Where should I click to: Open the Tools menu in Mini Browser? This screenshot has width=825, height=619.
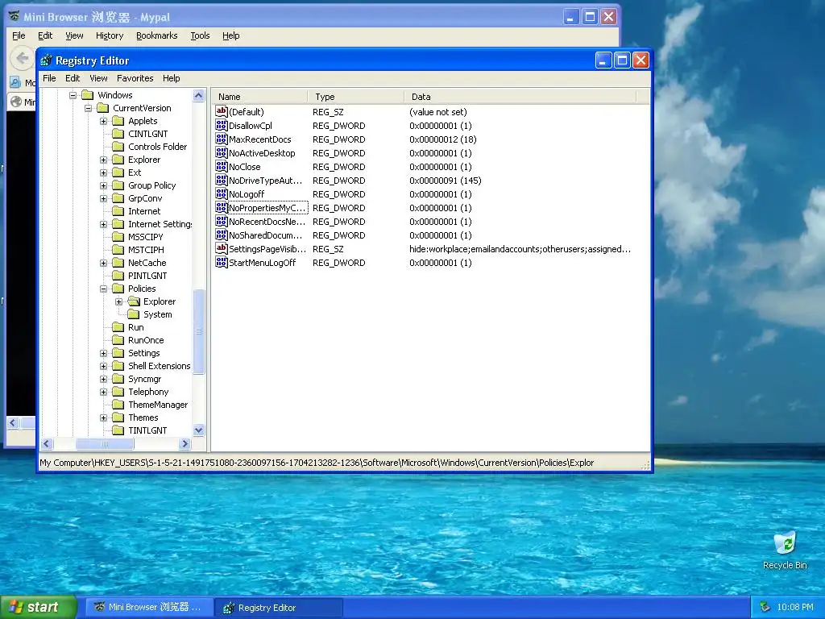pyautogui.click(x=200, y=35)
